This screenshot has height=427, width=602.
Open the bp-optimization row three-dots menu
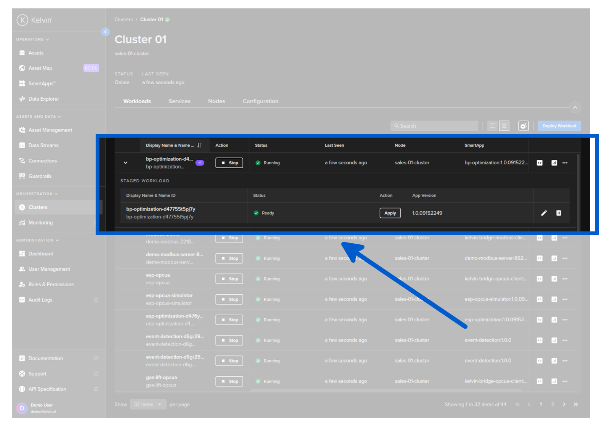565,163
